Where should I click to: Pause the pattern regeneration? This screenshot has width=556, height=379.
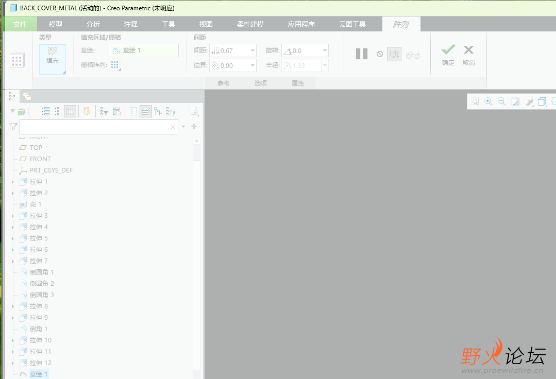coord(362,54)
